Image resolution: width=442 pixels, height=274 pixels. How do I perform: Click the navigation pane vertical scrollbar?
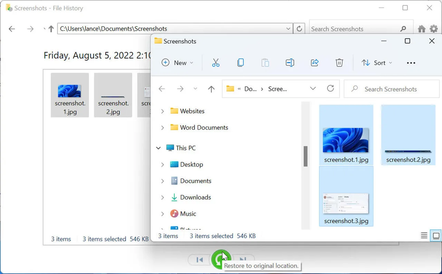306,156
